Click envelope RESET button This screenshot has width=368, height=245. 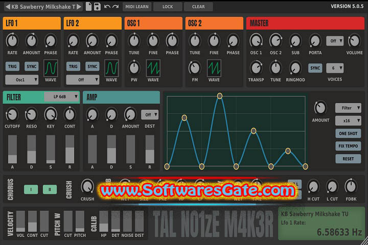pyautogui.click(x=348, y=159)
